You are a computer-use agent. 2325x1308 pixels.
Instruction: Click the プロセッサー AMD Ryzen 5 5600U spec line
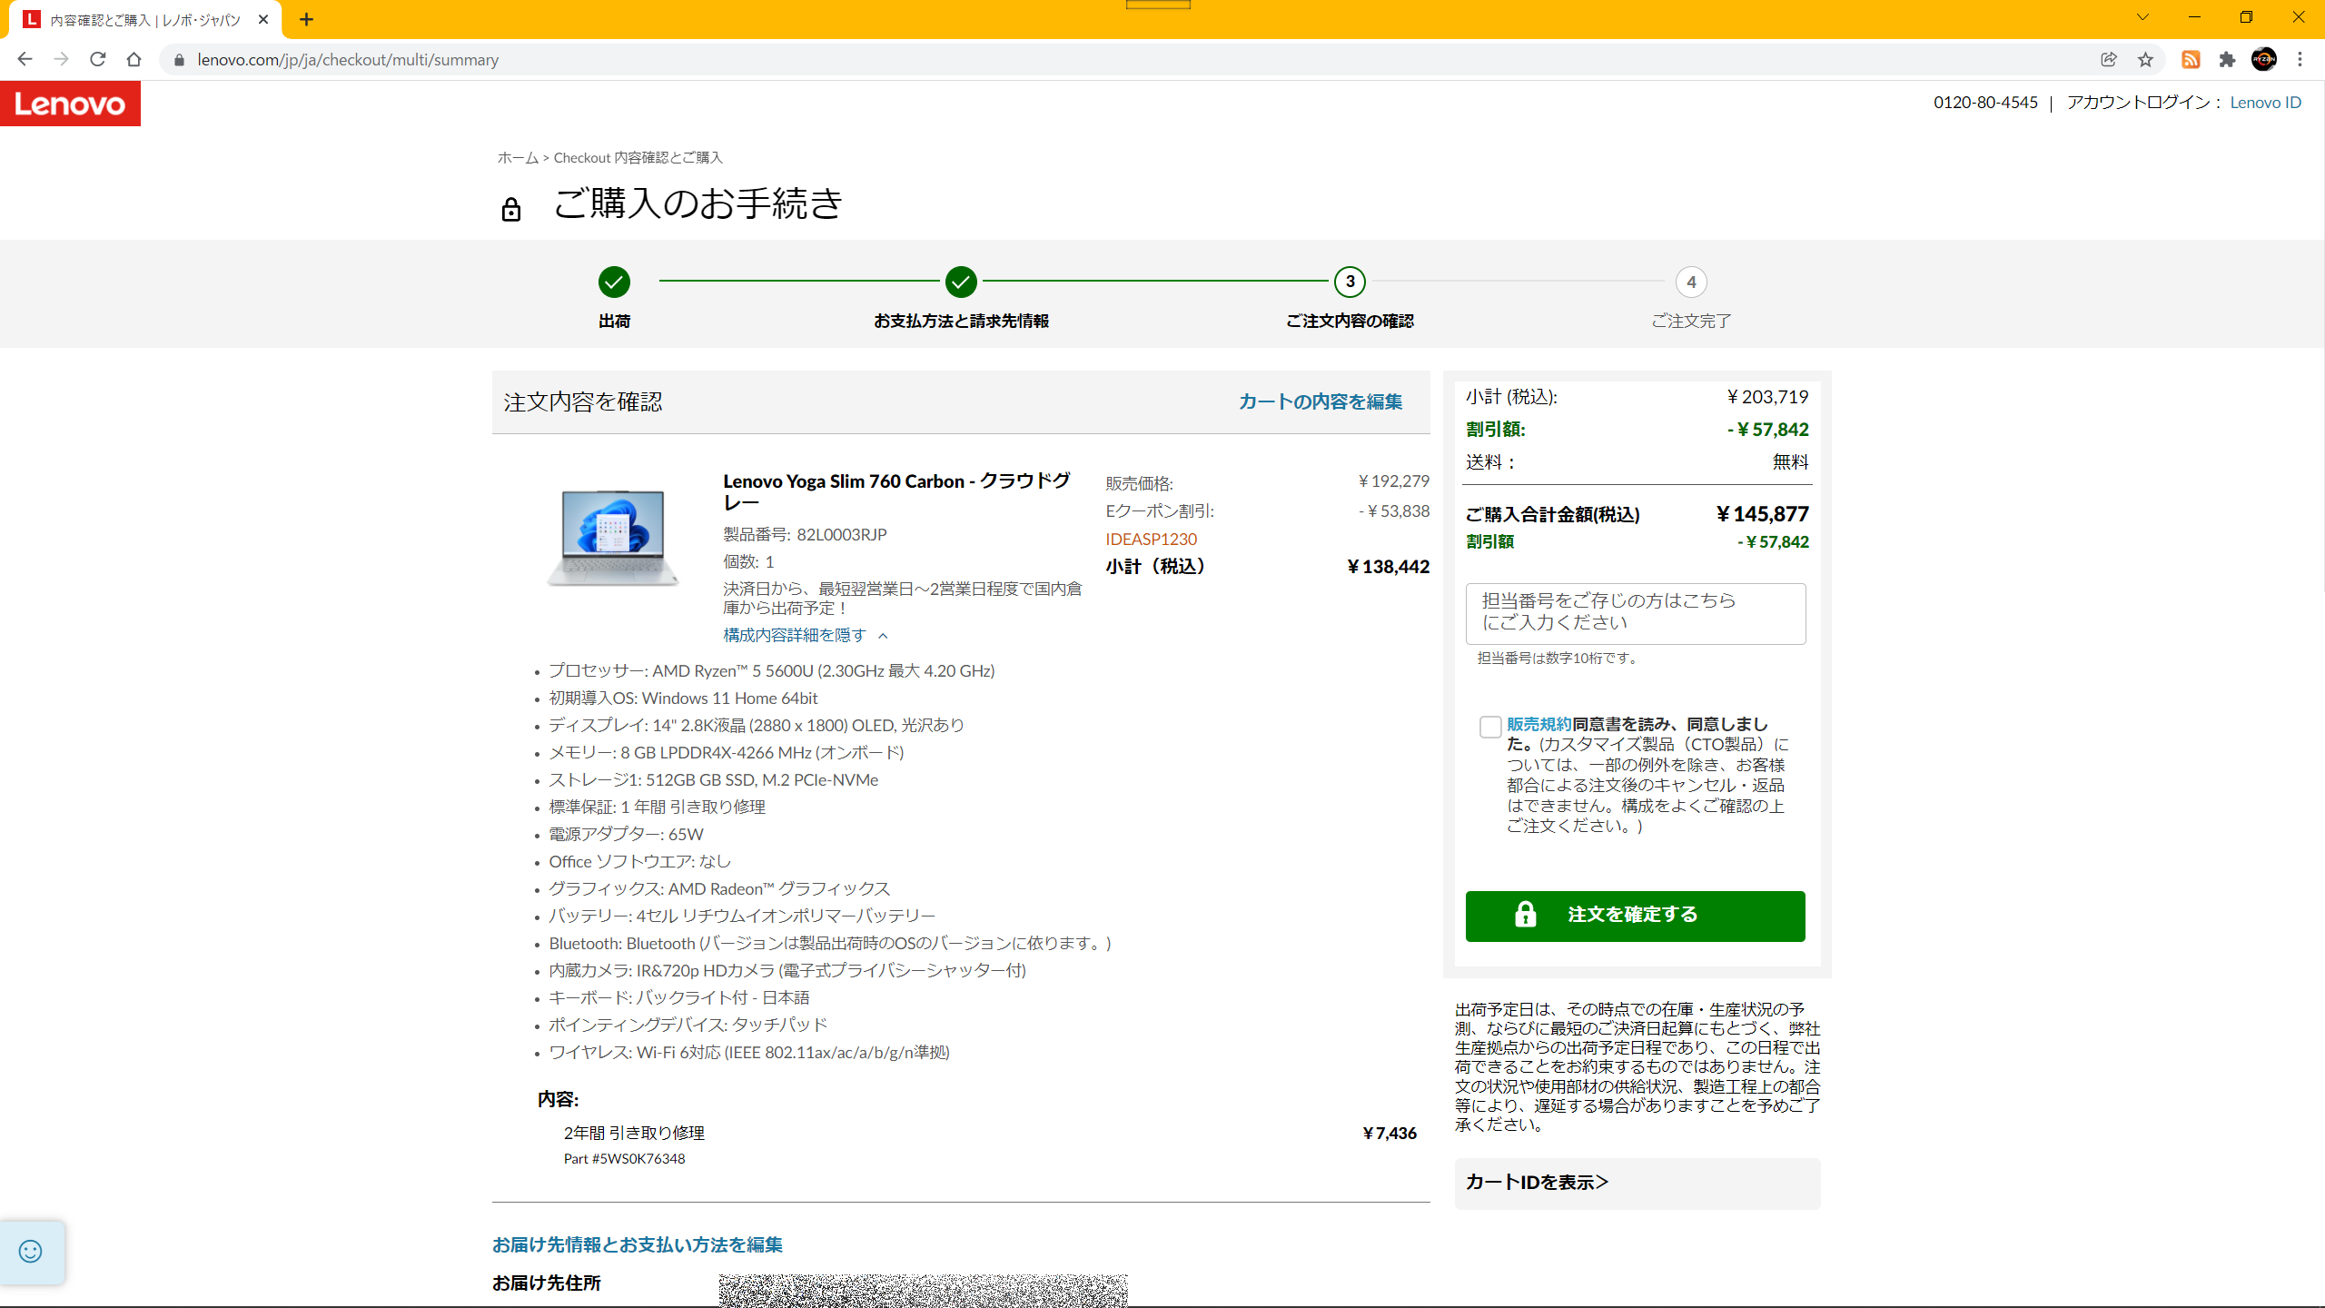772,670
